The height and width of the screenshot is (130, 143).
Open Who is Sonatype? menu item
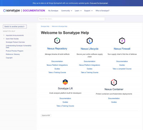coord(102,11)
